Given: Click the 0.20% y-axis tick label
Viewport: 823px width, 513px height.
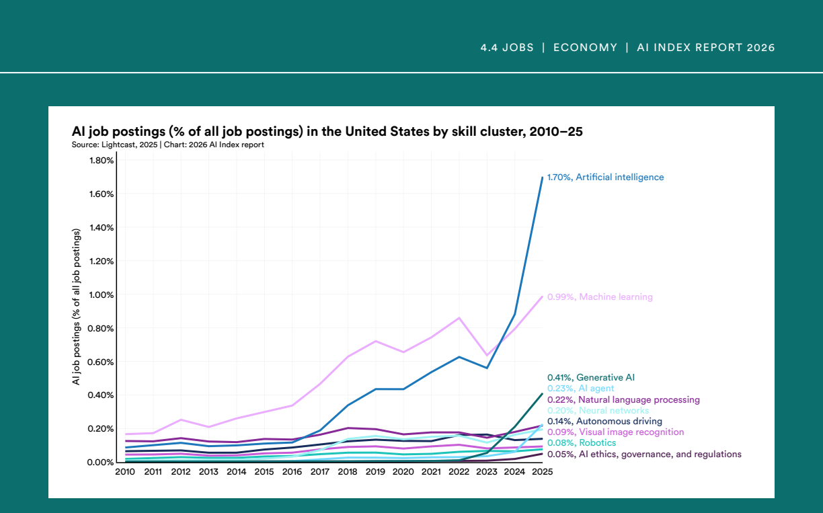Looking at the screenshot, I should 102,429.
